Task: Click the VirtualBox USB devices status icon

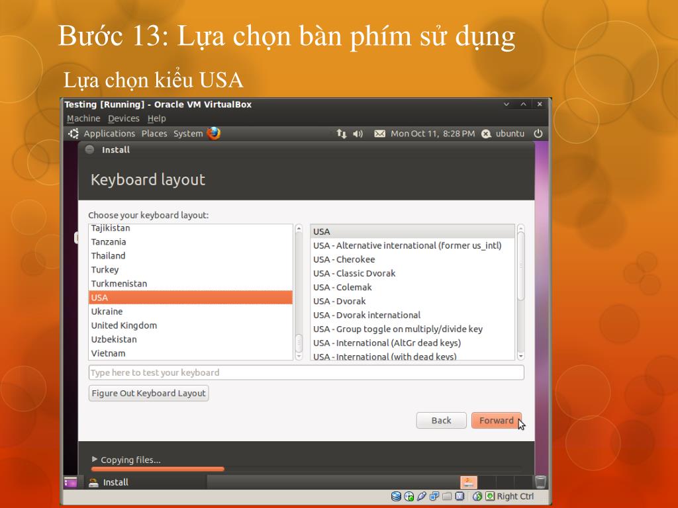Action: (x=422, y=496)
